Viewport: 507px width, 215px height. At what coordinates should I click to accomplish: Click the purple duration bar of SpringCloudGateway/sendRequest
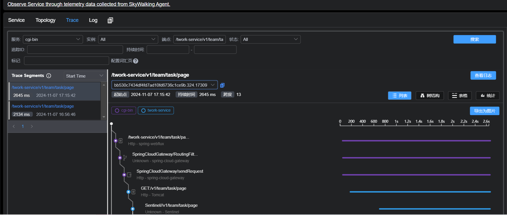pos(416,175)
